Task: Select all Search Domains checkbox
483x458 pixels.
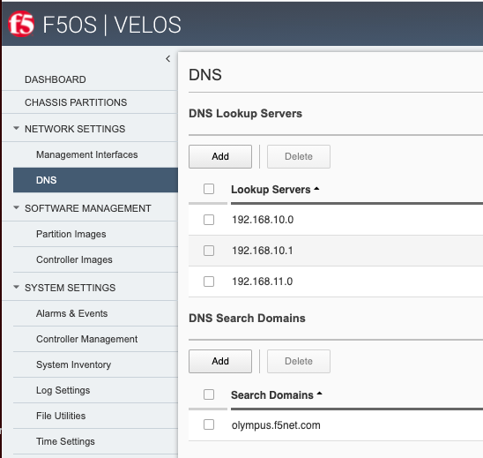Action: click(209, 394)
